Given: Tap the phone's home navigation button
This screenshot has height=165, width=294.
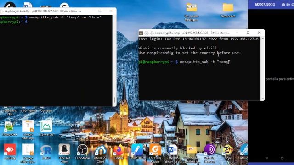Looking at the screenshot, I should 282,158.
